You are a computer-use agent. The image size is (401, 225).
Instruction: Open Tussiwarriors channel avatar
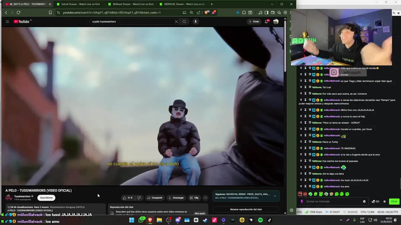click(x=9, y=197)
